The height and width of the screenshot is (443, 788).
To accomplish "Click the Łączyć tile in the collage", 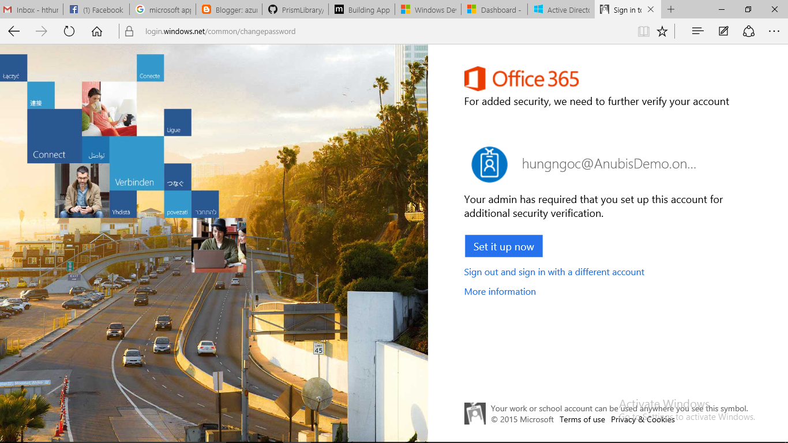I will (13, 68).
